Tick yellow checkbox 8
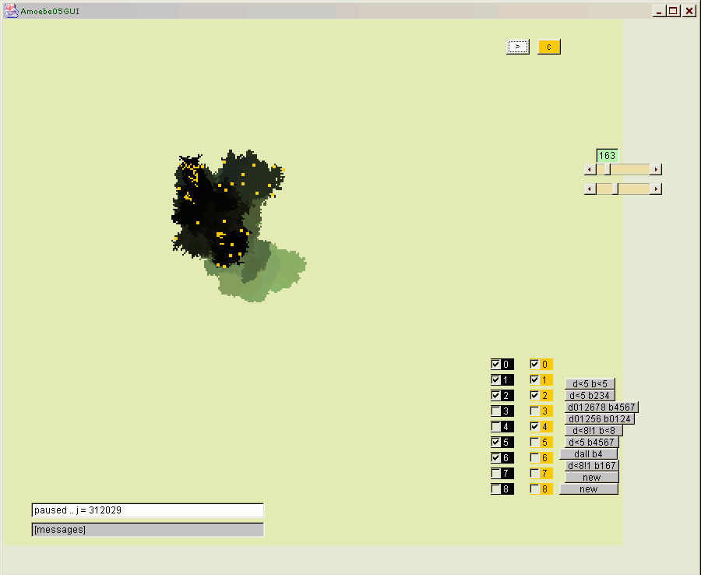Viewport: 701px width, 575px height. [x=534, y=489]
